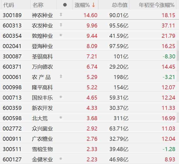Click the 14.60 gain value
Screen dimensions: 179x164
[x=90, y=15]
